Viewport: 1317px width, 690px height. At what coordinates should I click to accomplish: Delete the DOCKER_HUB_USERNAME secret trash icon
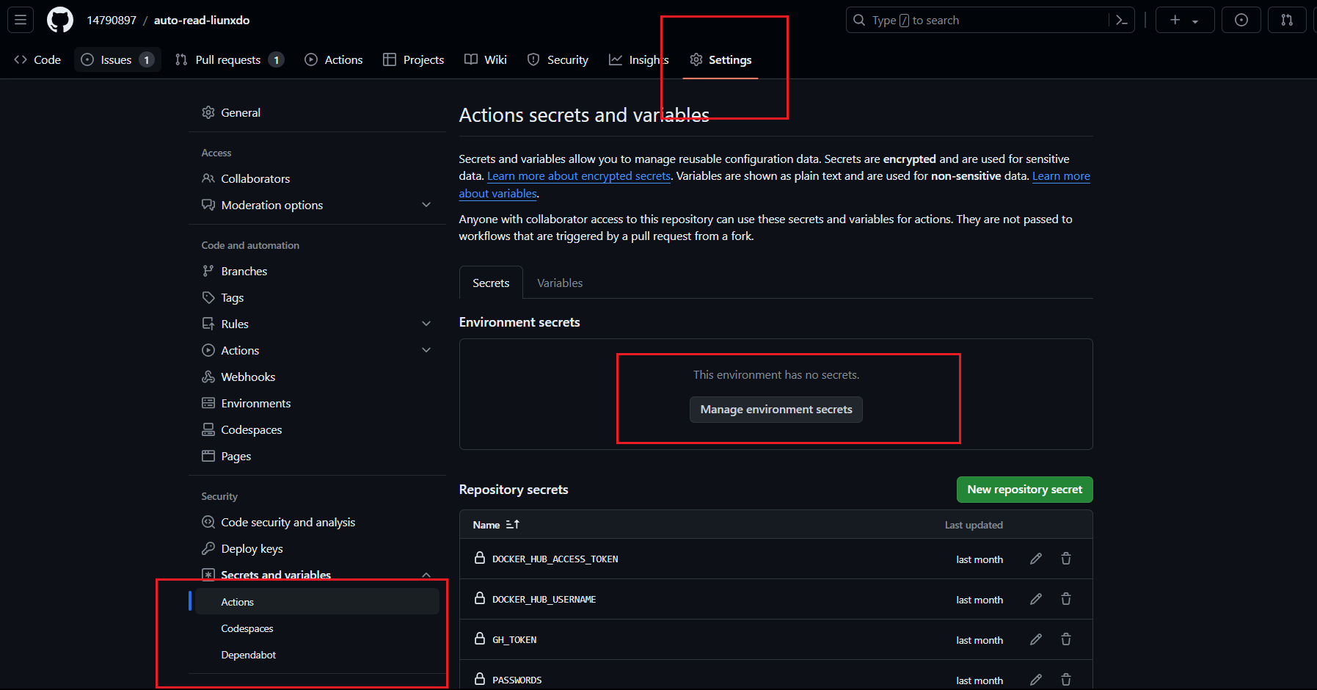pyautogui.click(x=1066, y=599)
